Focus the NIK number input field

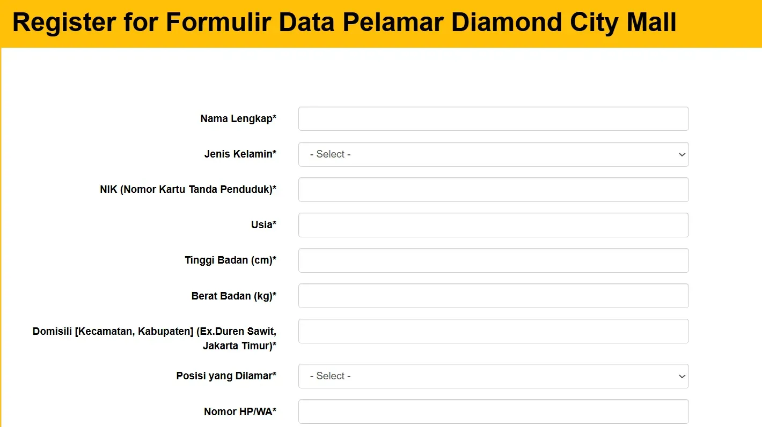493,190
